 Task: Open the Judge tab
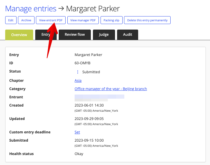pos(104,35)
